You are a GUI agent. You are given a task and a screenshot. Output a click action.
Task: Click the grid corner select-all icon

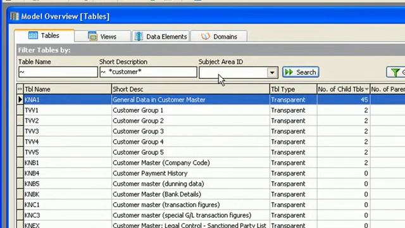click(20, 89)
